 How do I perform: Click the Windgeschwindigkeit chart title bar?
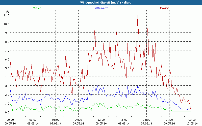[101, 2]
